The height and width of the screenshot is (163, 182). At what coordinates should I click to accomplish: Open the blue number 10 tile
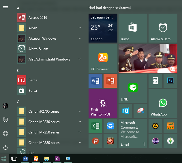click(x=125, y=111)
